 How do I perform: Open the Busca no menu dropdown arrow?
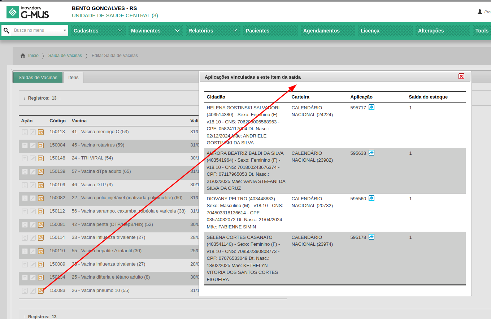tap(65, 31)
